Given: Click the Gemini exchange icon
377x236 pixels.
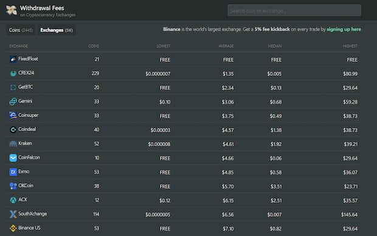Looking at the screenshot, I should (13, 101).
